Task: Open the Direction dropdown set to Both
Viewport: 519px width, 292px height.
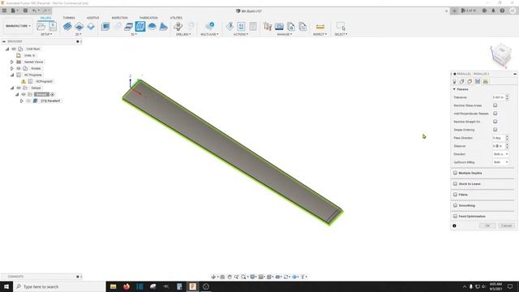Action: (500, 154)
